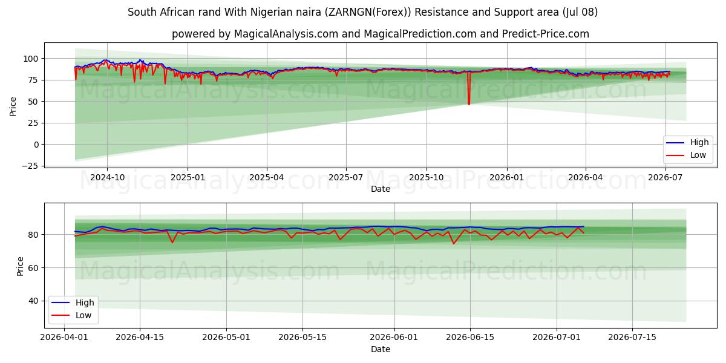726x363 pixels.
Task: Click the '2024-10' date tick label
Action: 107,177
